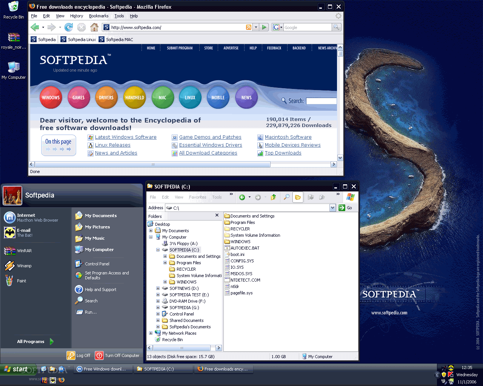Viewport: 483px width, 386px height.
Task: Open Winamp from Start menu
Action: (18, 266)
